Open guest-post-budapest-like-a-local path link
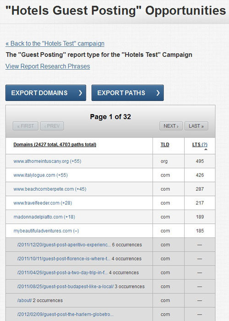Viewport: 229px width, 321px height. tap(65, 287)
